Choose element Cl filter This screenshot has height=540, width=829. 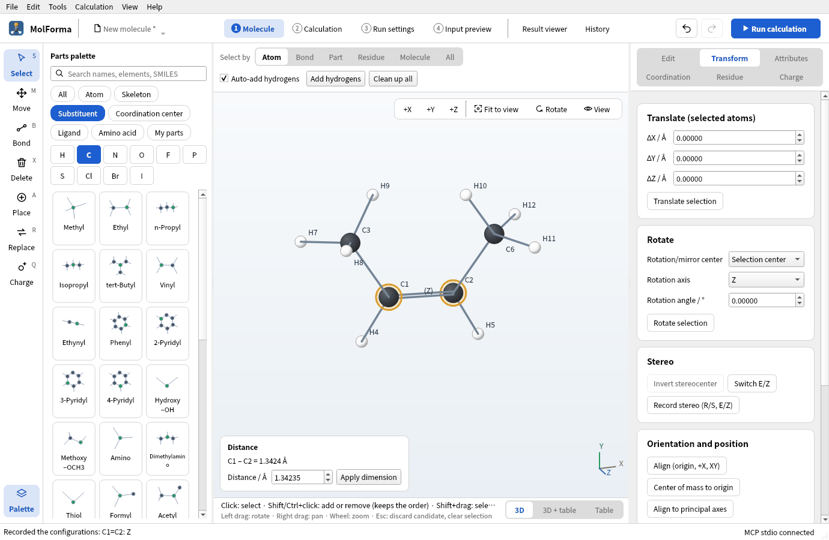pos(89,176)
